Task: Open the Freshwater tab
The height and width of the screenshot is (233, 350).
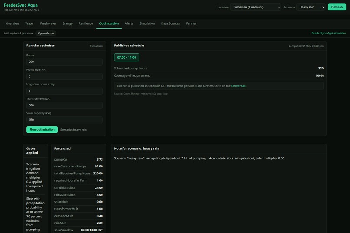Action: (x=48, y=23)
